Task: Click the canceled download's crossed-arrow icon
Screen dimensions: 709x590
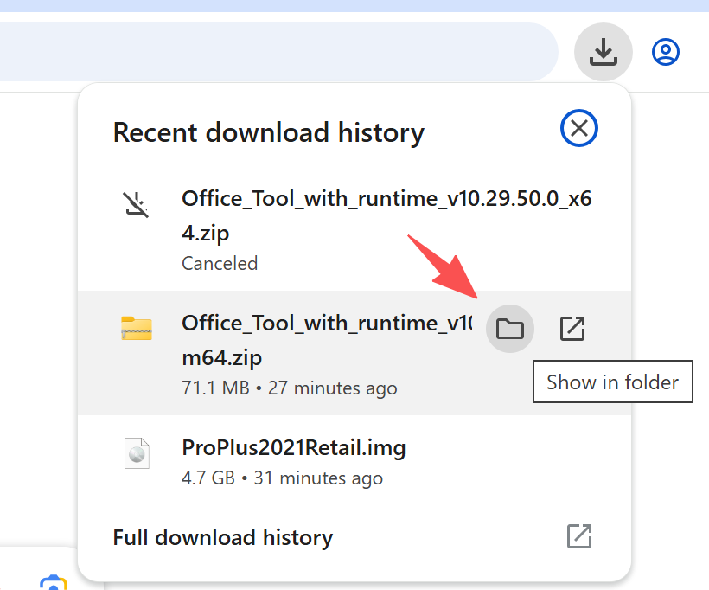Action: pos(135,204)
